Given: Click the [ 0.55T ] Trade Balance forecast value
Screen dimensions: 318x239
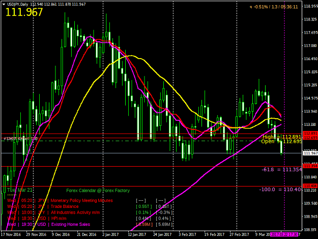Looking at the screenshot, I should point(144,206).
